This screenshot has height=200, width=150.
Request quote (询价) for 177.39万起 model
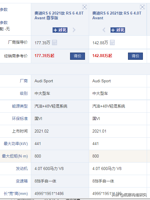point(78,56)
